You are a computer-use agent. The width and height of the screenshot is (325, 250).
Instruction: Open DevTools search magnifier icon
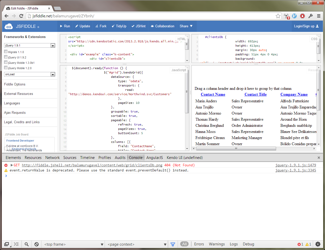point(26,244)
